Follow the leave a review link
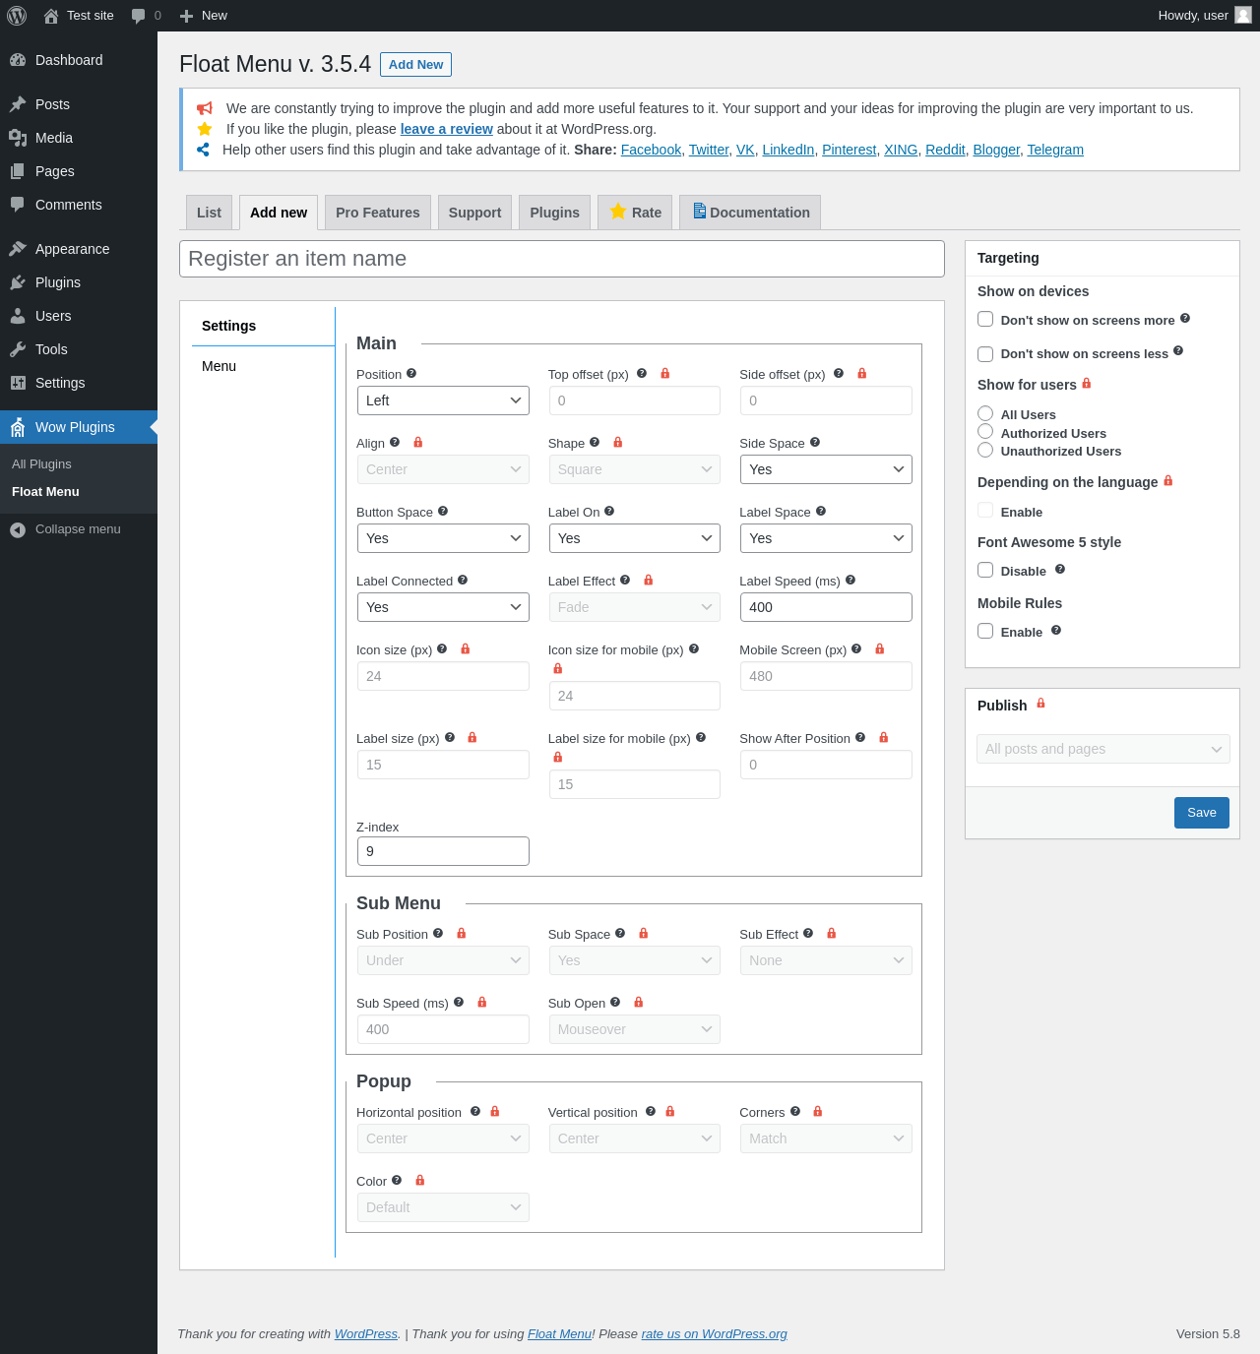The width and height of the screenshot is (1260, 1354). pyautogui.click(x=446, y=129)
